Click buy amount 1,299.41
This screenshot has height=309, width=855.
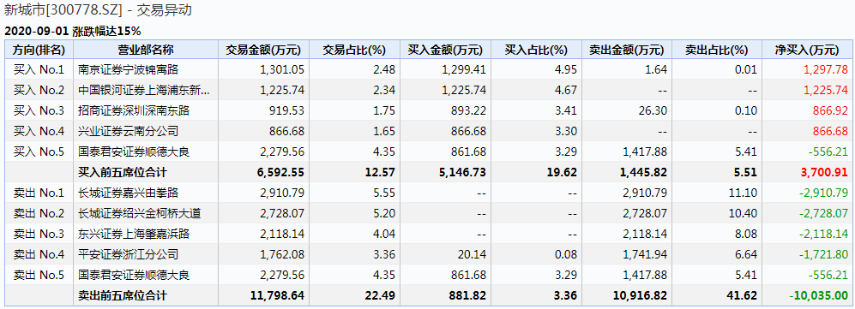click(464, 69)
